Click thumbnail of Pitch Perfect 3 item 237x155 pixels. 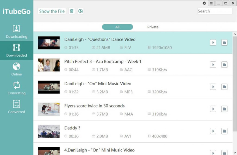(49, 65)
